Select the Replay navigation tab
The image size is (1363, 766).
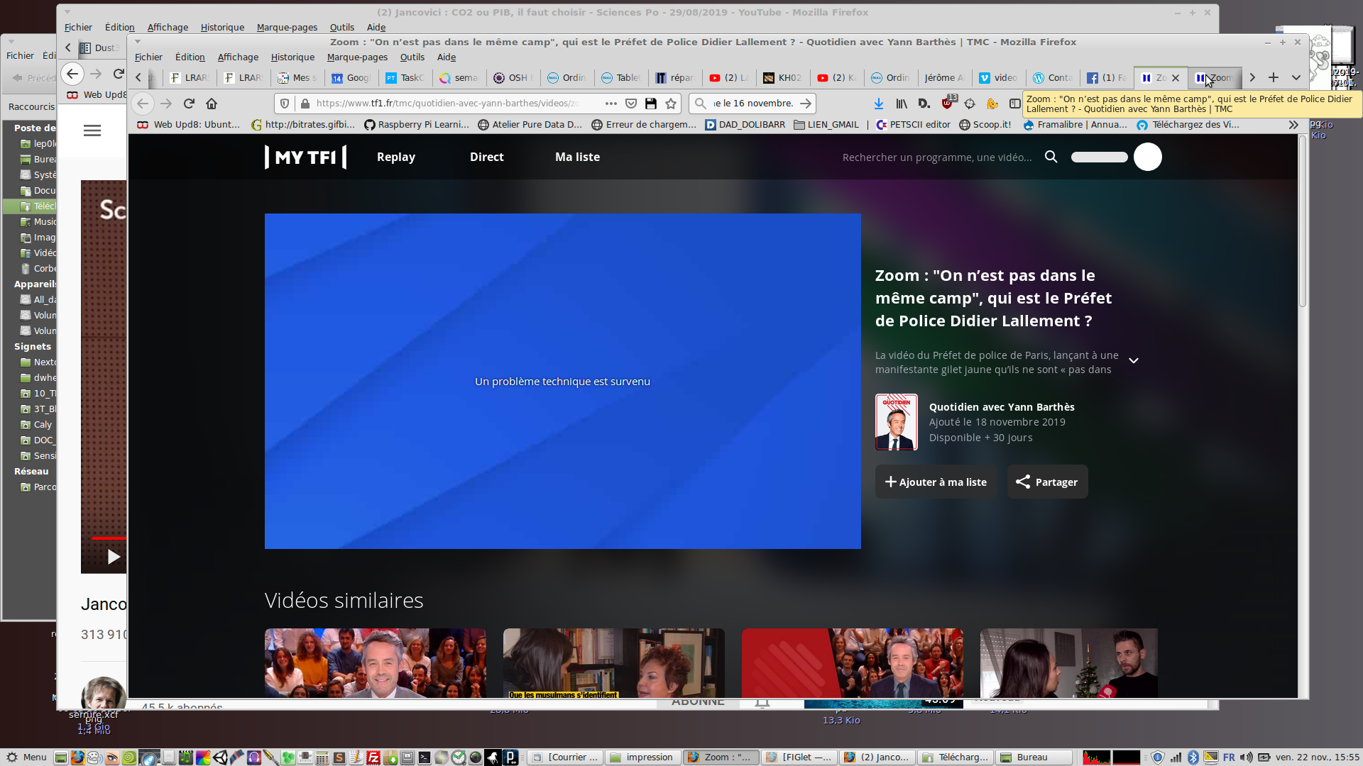[x=396, y=157]
